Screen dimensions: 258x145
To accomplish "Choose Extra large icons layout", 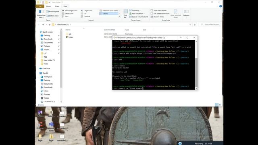I will coord(70,10).
